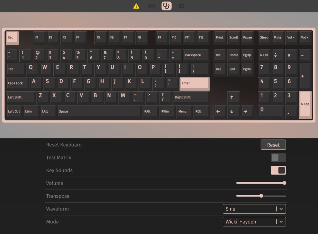Click the Menu key
The height and width of the screenshot is (234, 318).
pos(184,112)
